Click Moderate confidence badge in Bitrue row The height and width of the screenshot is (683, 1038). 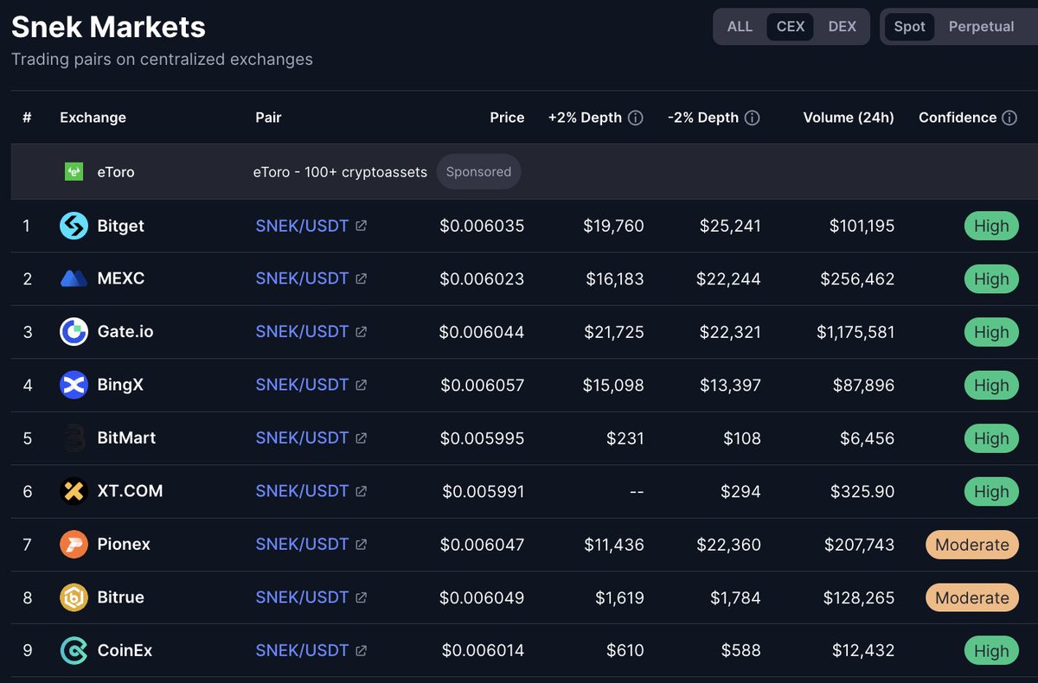click(x=972, y=597)
